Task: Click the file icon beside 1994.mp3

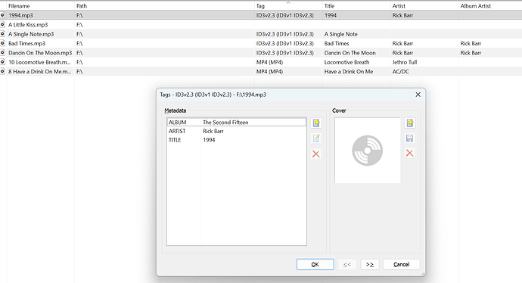Action: pyautogui.click(x=2, y=15)
